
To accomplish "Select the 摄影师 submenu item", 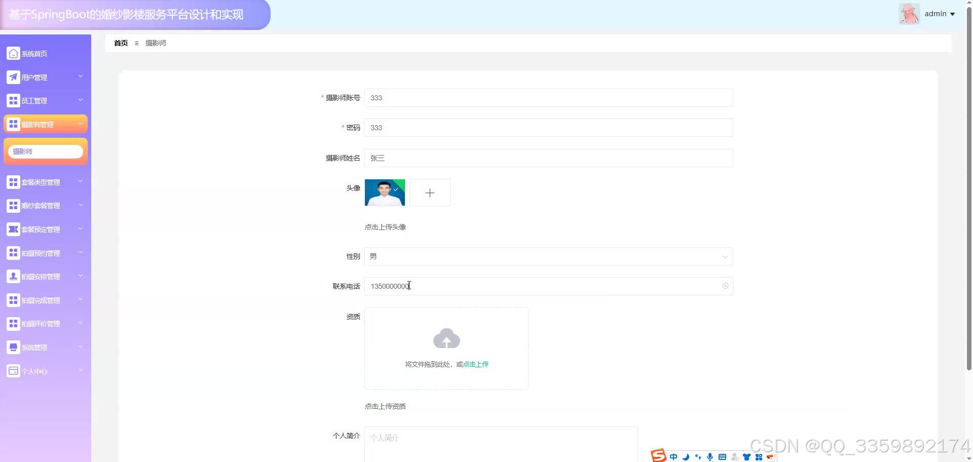I will tap(22, 151).
